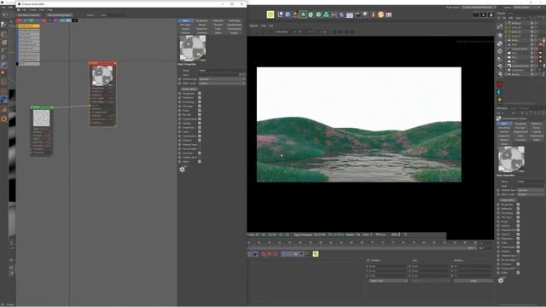The width and height of the screenshot is (546, 307).
Task: Toggle Bump checkbox in Node Editor
Action: 200,110
